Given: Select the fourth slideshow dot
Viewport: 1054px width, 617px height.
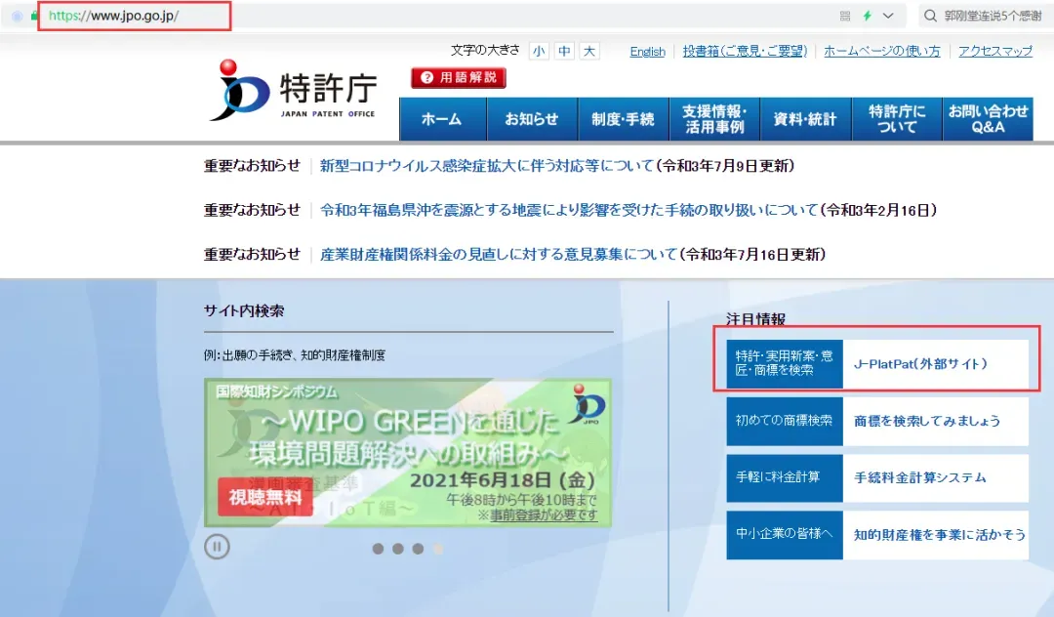Looking at the screenshot, I should coord(437,549).
